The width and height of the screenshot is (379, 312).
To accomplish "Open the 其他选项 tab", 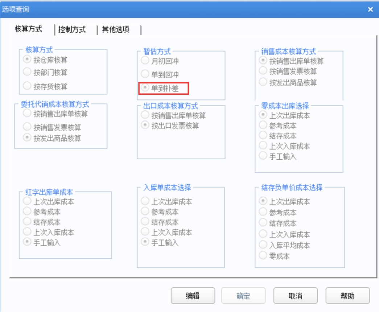I will click(115, 30).
